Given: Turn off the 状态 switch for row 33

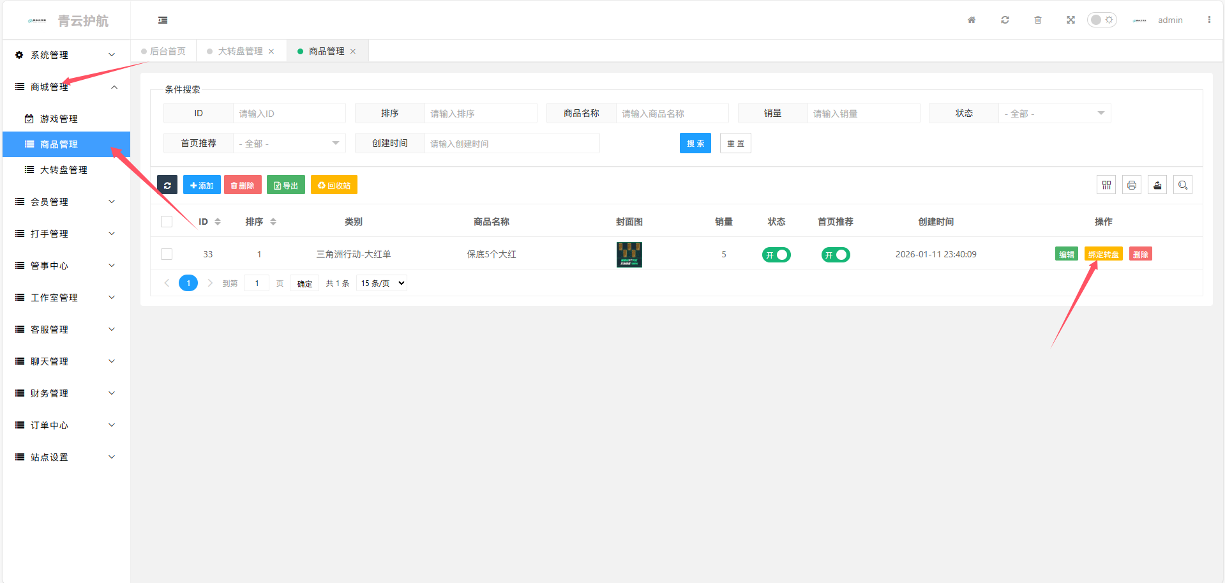Looking at the screenshot, I should click(776, 255).
